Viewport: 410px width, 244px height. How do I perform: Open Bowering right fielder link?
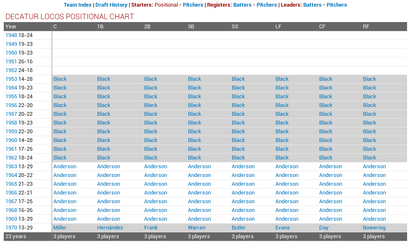(x=374, y=228)
